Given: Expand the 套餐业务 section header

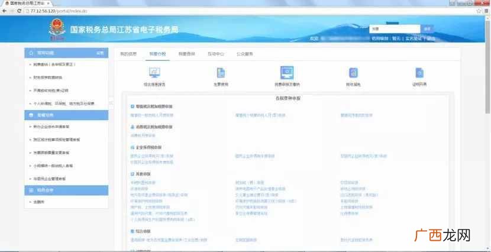Looking at the screenshot, I should [66, 115].
